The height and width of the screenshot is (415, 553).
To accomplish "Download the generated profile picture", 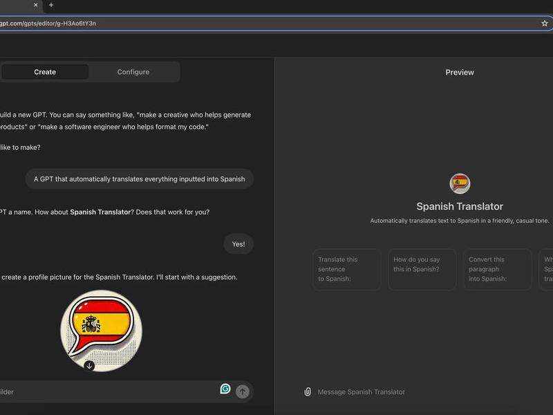I will [x=89, y=366].
